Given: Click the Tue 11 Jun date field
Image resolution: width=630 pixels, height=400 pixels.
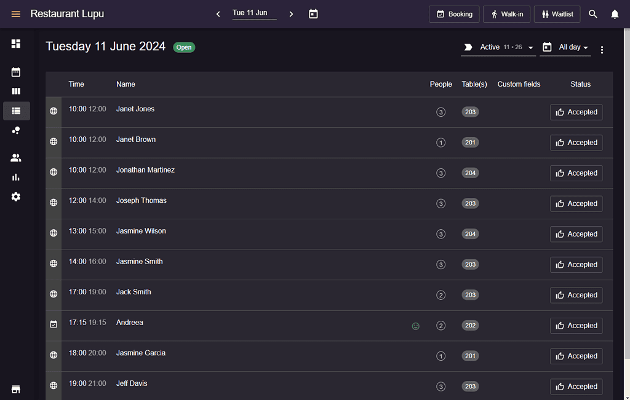Looking at the screenshot, I should [x=254, y=14].
